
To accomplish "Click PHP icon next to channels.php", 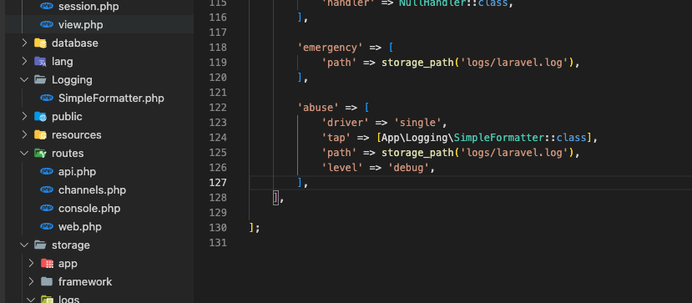I will 47,189.
